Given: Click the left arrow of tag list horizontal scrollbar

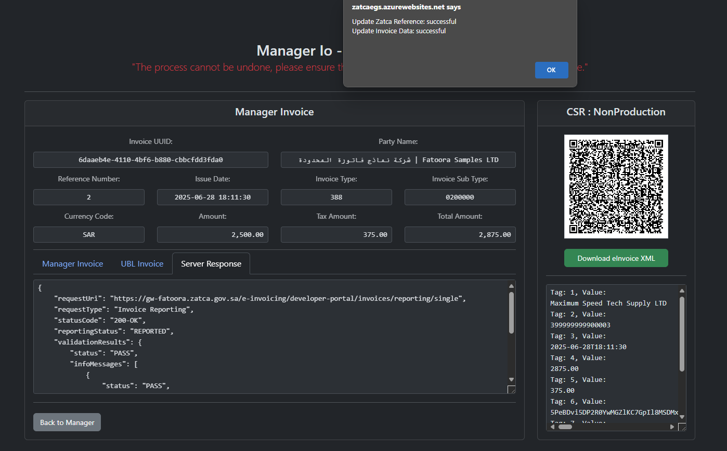Looking at the screenshot, I should point(553,427).
